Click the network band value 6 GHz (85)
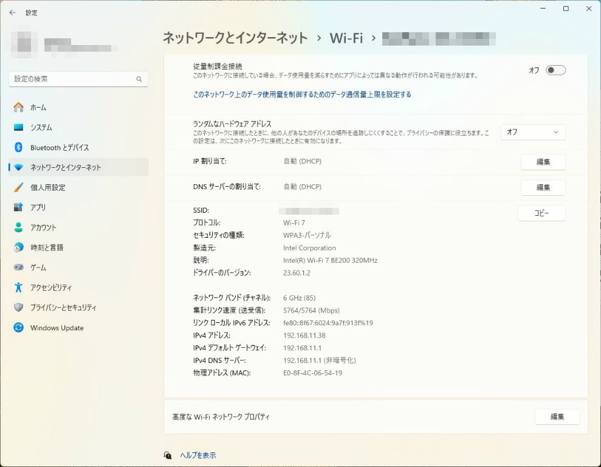The height and width of the screenshot is (467, 601). click(300, 298)
